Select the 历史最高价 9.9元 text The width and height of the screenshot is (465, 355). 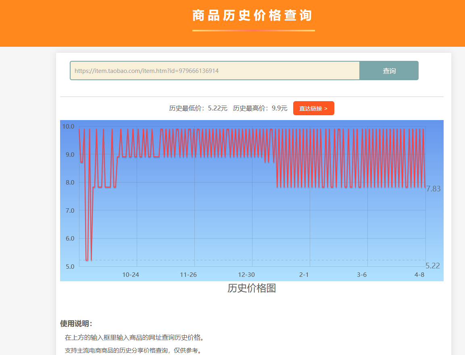(260, 108)
